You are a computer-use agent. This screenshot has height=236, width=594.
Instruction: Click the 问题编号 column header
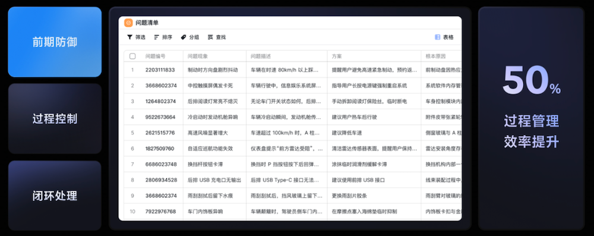(x=155, y=56)
